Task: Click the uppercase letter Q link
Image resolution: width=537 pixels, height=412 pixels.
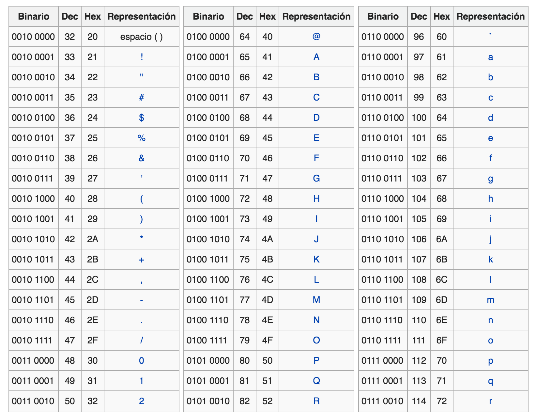Action: tap(316, 381)
